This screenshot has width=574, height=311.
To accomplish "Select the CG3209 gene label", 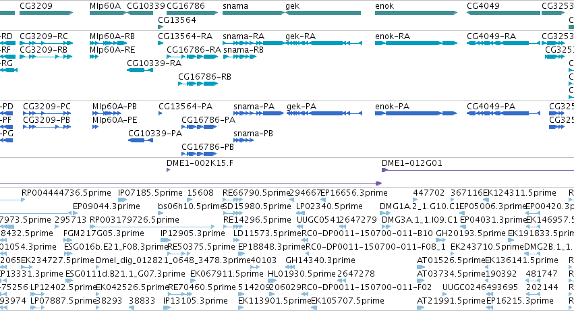I will [x=36, y=6].
